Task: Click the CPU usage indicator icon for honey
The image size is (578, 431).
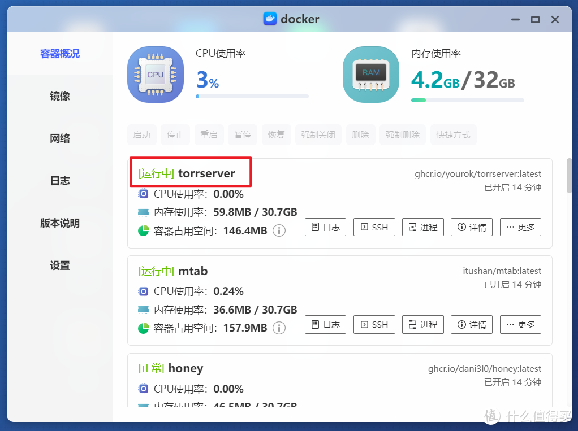Action: [143, 389]
